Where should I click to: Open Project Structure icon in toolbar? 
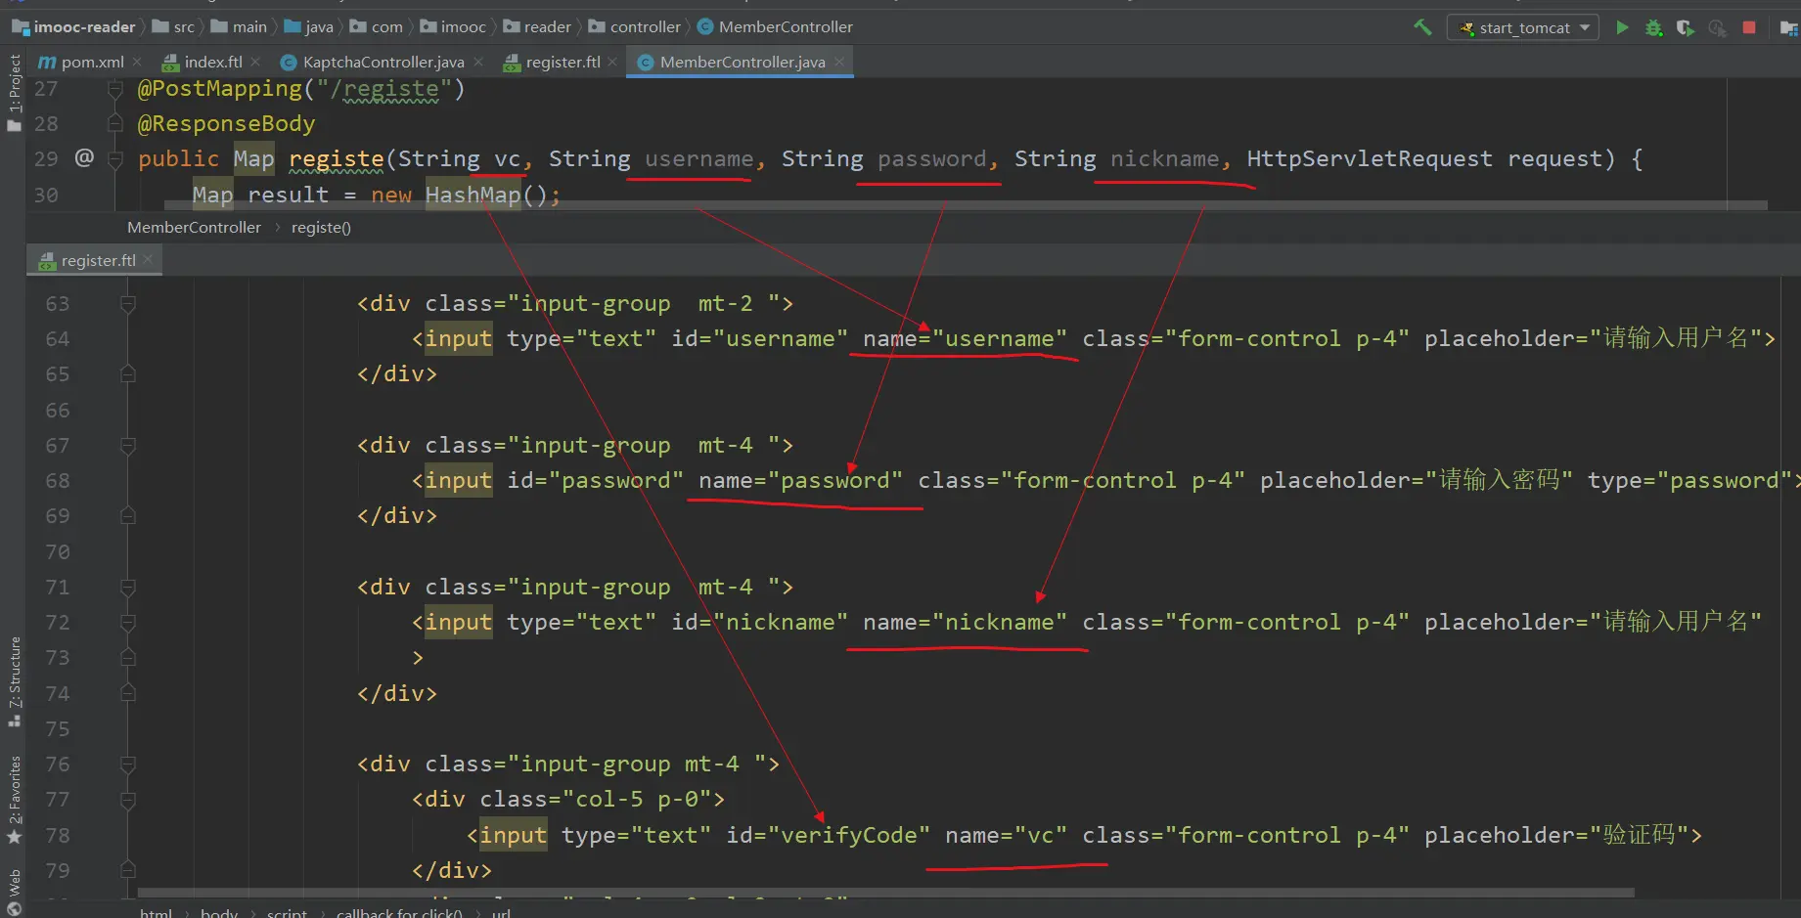tap(1787, 27)
